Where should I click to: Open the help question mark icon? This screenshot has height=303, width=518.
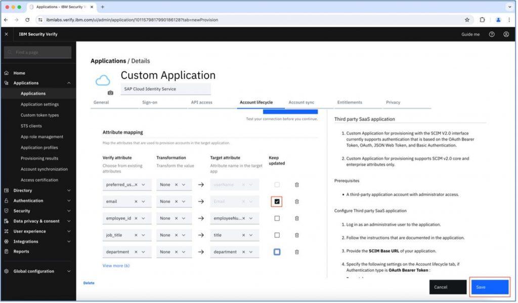(x=493, y=34)
